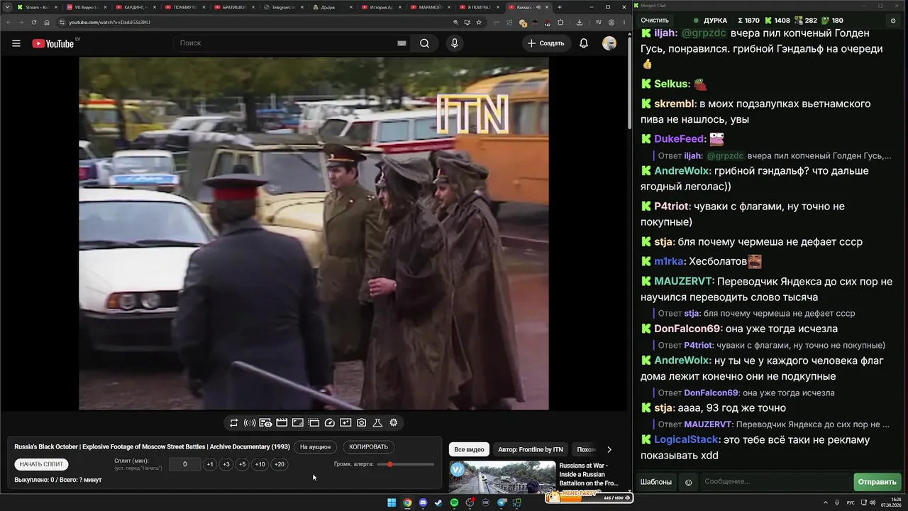
Task: Switch to the Stream - Kick tab
Action: 38,7
